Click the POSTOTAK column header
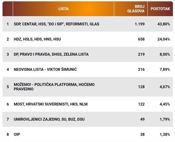 tap(160, 9)
